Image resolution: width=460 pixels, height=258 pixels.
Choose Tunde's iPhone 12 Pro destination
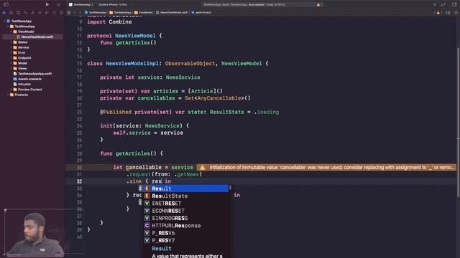pos(112,5)
